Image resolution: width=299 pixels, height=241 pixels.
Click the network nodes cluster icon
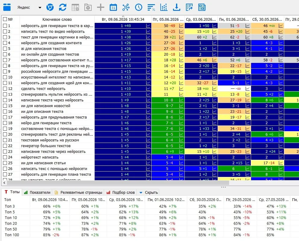(x=126, y=8)
